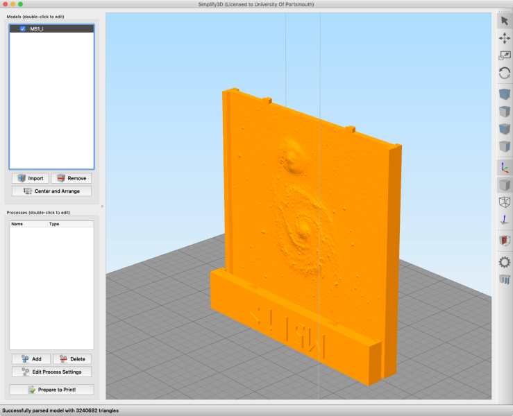Open the machine control panel icon
Image resolution: width=513 pixels, height=416 pixels.
click(x=504, y=279)
